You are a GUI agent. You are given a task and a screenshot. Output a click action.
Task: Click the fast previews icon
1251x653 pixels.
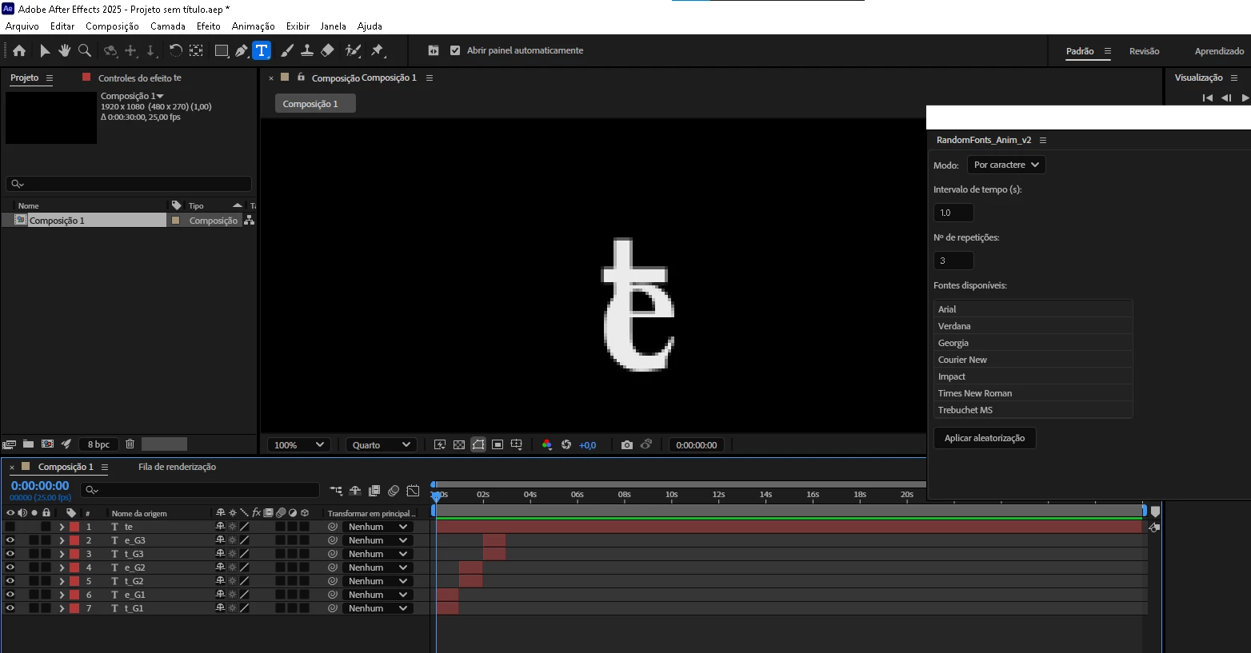coord(440,445)
